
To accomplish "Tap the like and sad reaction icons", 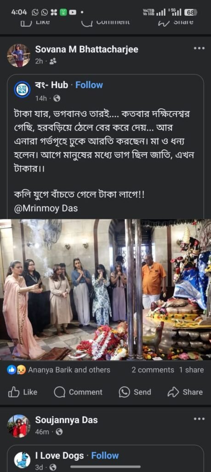I will pos(17,370).
